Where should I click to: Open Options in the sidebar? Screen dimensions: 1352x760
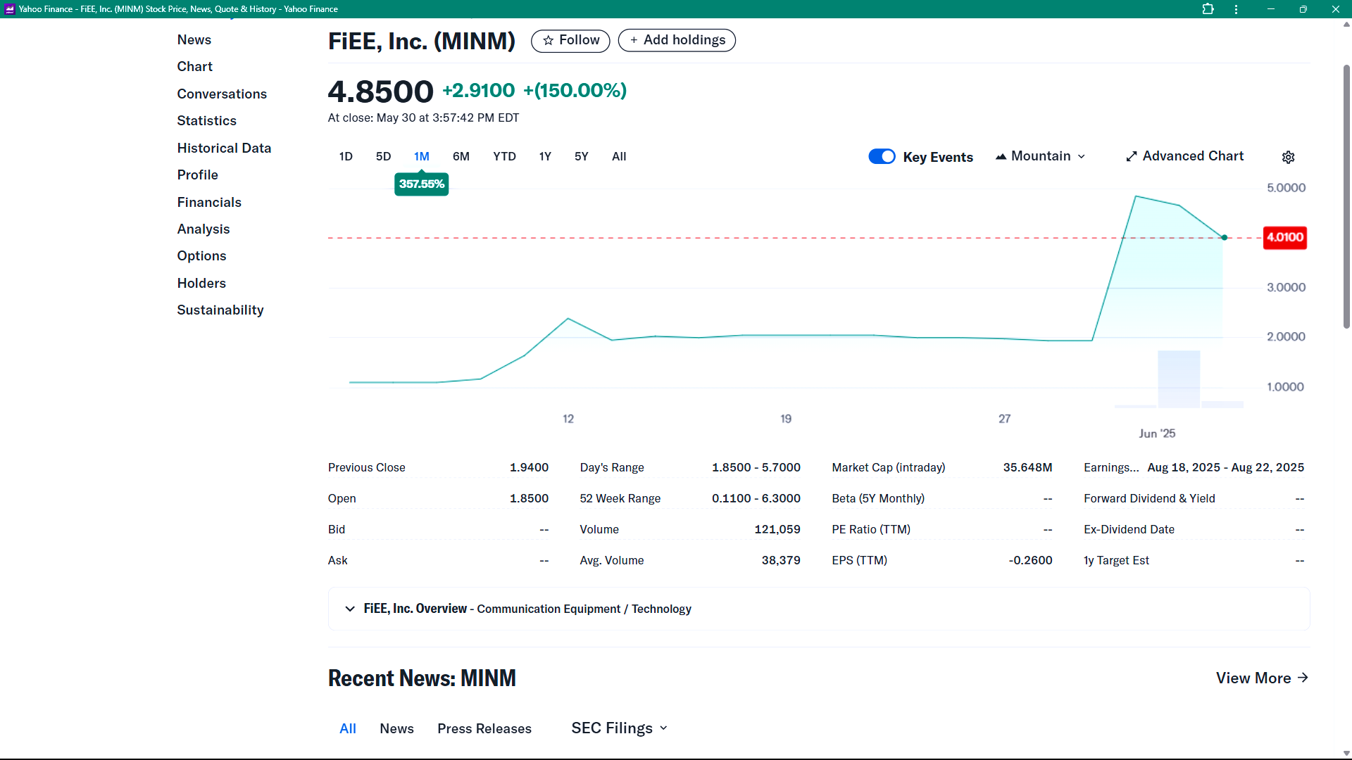coord(202,256)
